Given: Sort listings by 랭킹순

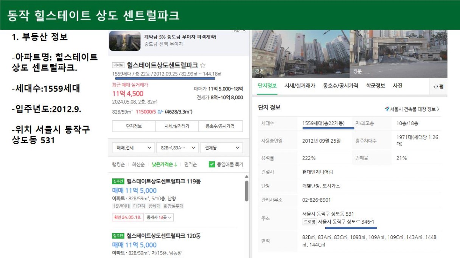Looking at the screenshot, I should pos(118,164).
